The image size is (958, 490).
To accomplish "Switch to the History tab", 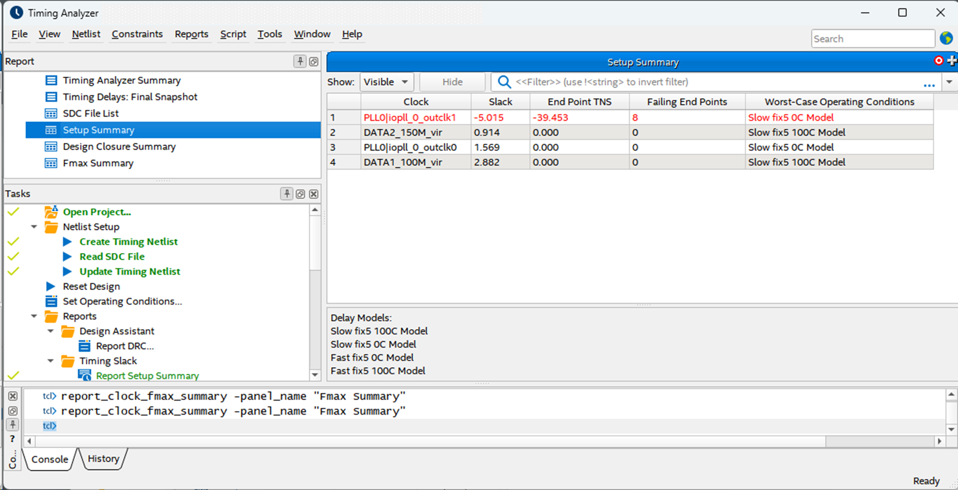I will [103, 459].
